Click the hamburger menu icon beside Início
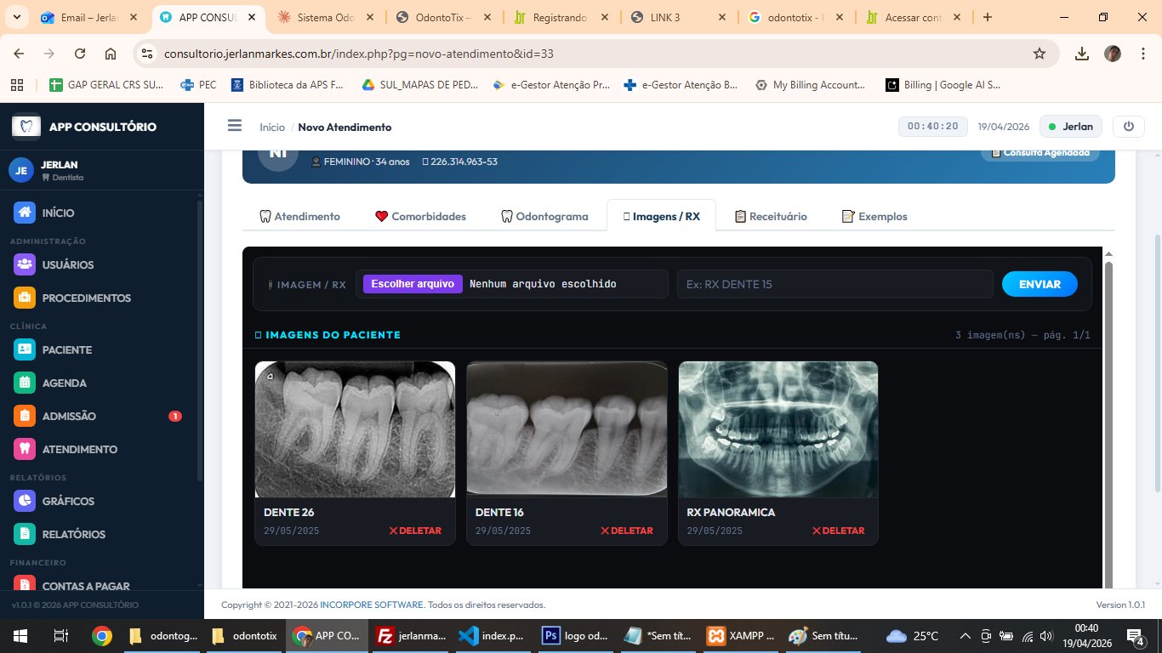The height and width of the screenshot is (653, 1162). coord(235,126)
